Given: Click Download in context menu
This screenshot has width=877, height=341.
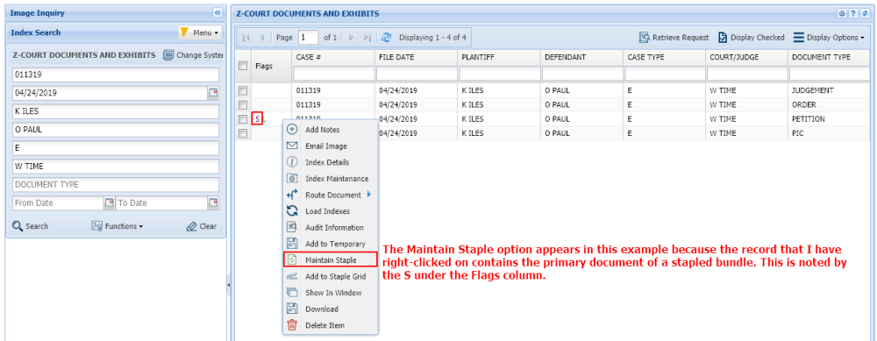Looking at the screenshot, I should coord(331,309).
